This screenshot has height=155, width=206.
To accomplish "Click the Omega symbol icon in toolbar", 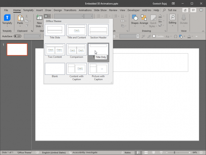I will (x=176, y=36).
